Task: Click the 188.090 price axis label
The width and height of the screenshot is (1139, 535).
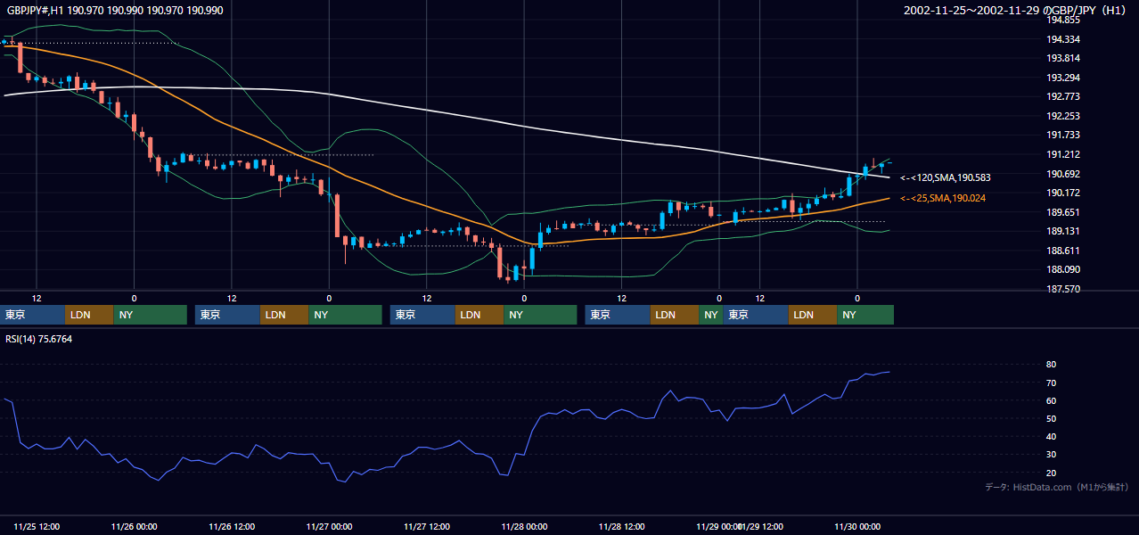Action: [x=1064, y=269]
